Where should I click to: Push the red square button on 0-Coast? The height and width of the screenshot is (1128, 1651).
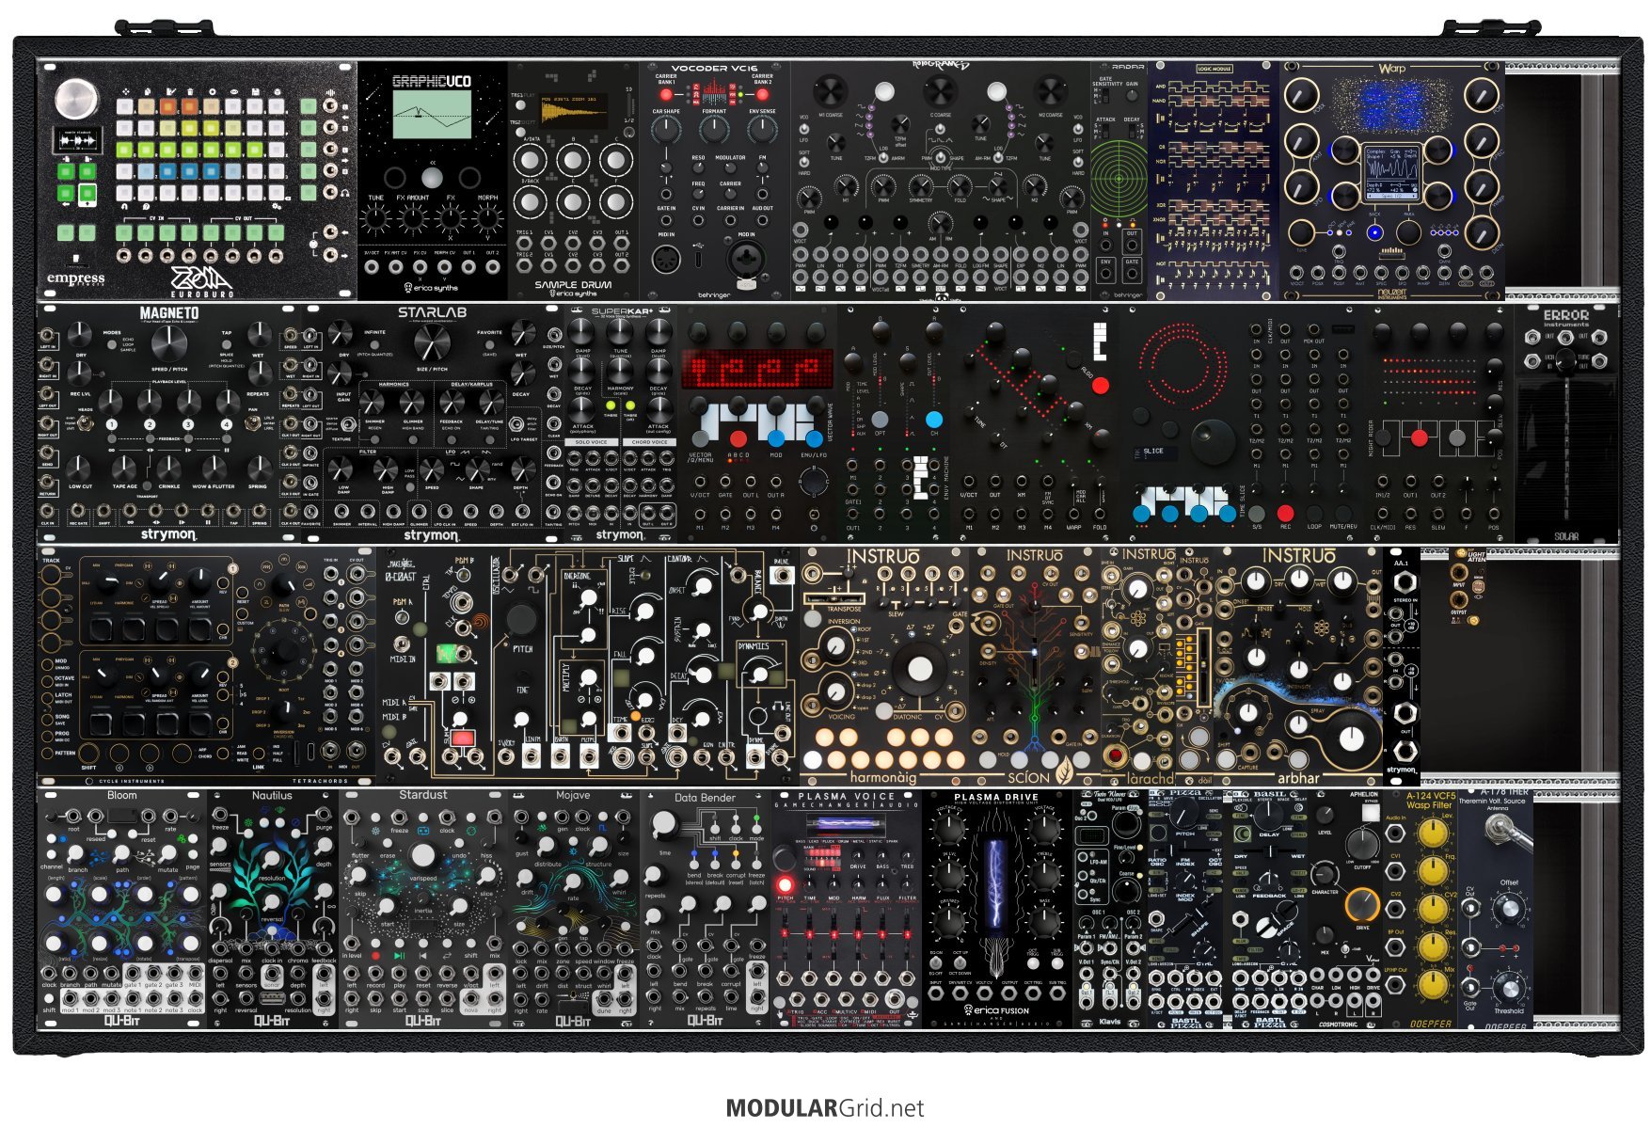pyautogui.click(x=462, y=738)
